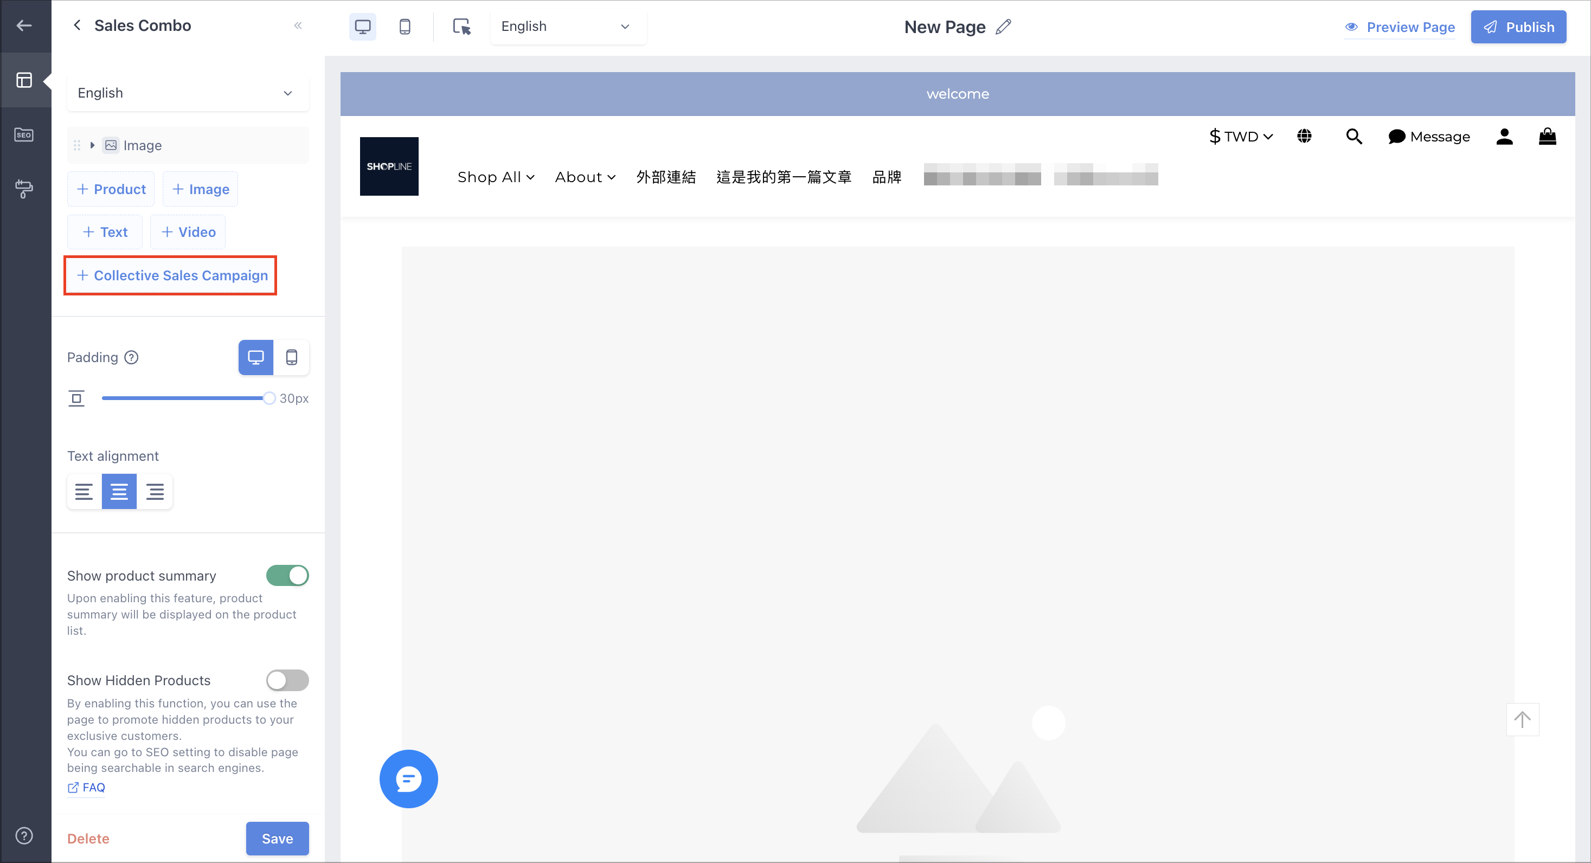This screenshot has height=863, width=1591.
Task: Click the placeholder image area
Action: pyautogui.click(x=957, y=555)
